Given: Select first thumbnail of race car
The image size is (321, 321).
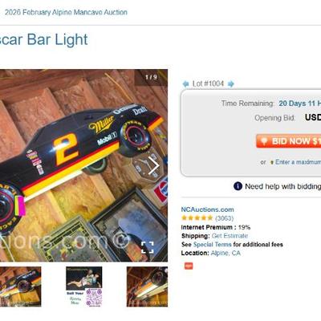Looking at the screenshot, I should [21, 286].
